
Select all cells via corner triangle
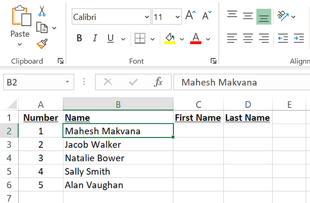[12, 104]
